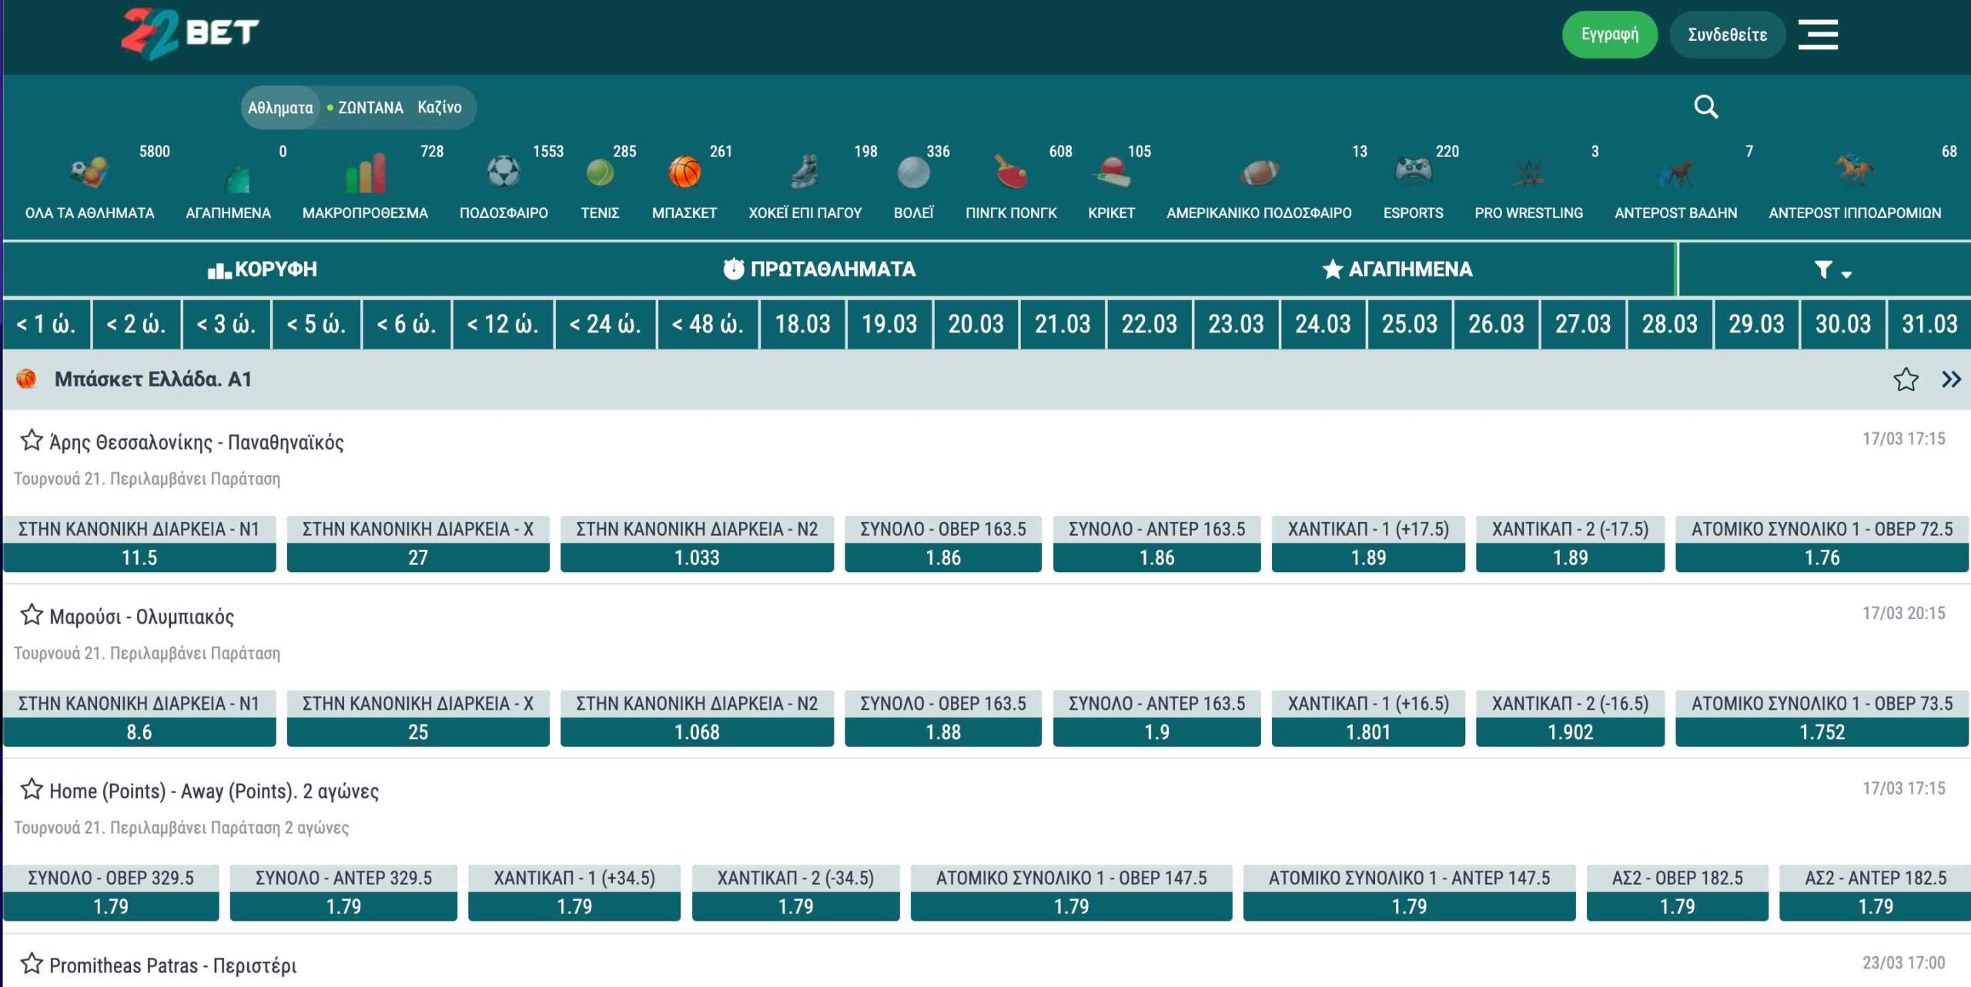Select the tennis ball icon
The width and height of the screenshot is (1971, 987).
point(600,172)
